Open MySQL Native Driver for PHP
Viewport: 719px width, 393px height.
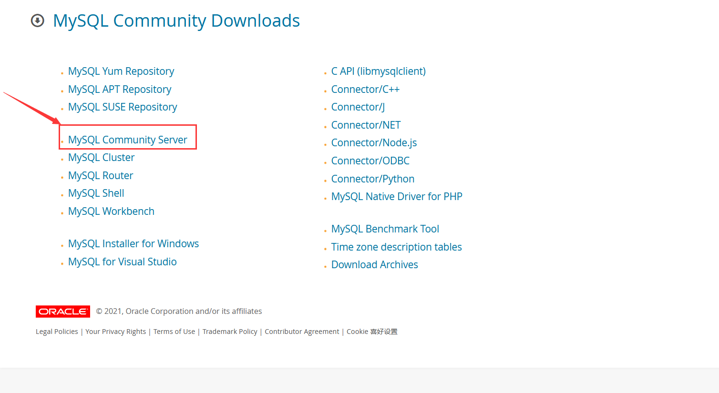coord(397,197)
